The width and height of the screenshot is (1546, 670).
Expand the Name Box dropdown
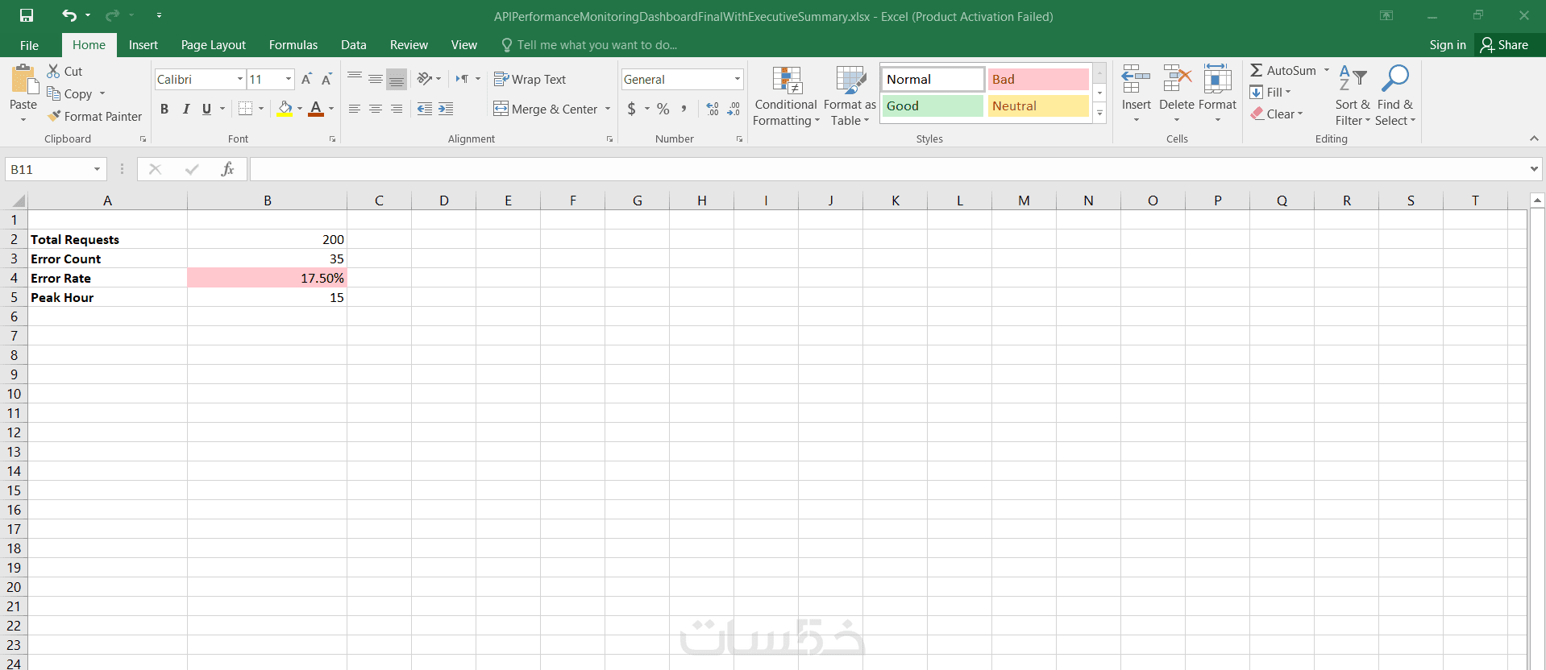(97, 169)
